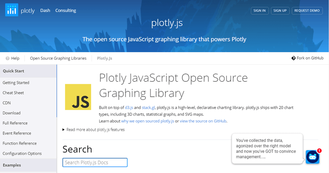The height and width of the screenshot is (173, 329).
Task: Open the Open Source Graphing Libraries breadcrumb
Action: pos(58,58)
